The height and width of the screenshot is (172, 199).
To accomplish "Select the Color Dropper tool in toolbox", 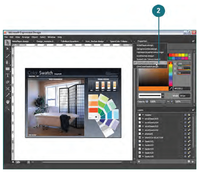I will click(8, 95).
